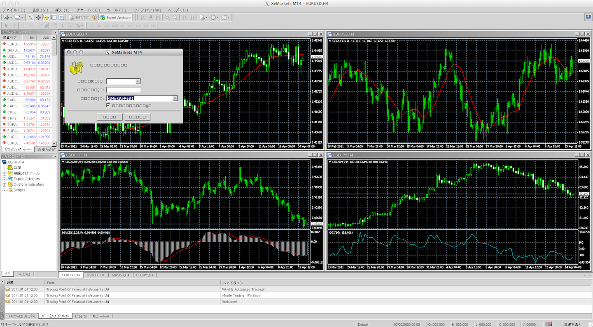This screenshot has width=593, height=327.
Task: Untick the save account info checkbox
Action: [x=108, y=106]
